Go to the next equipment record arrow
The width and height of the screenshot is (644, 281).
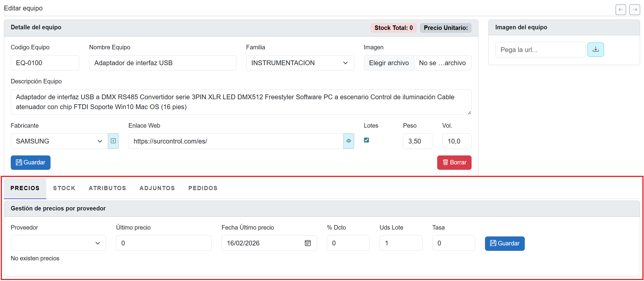[x=634, y=10]
